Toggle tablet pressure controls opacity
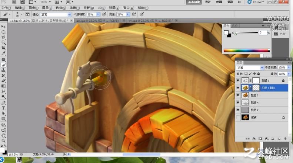 pyautogui.click(x=104, y=14)
